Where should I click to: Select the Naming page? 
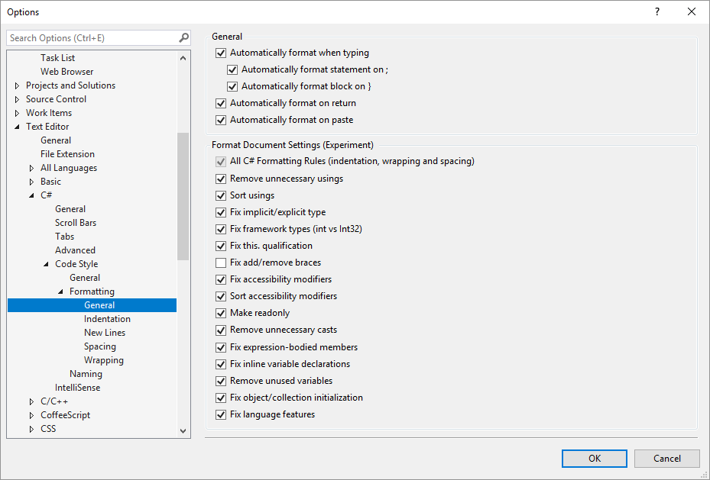(86, 373)
